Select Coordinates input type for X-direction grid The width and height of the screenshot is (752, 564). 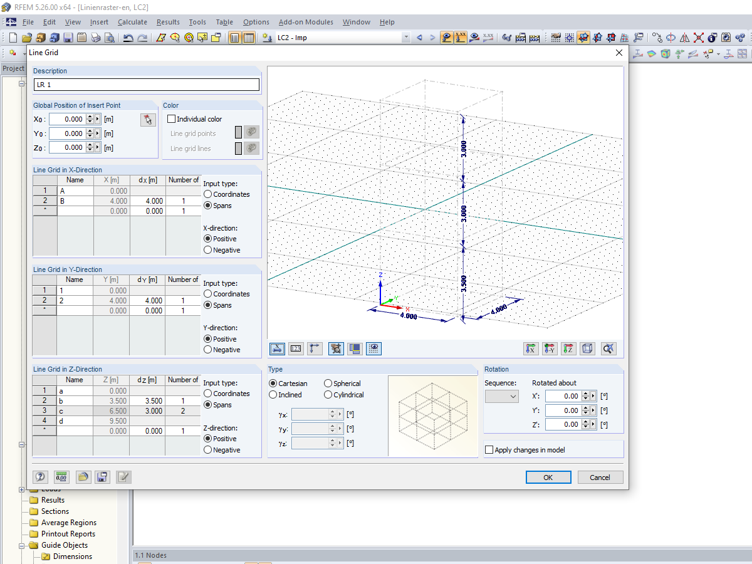coord(207,194)
